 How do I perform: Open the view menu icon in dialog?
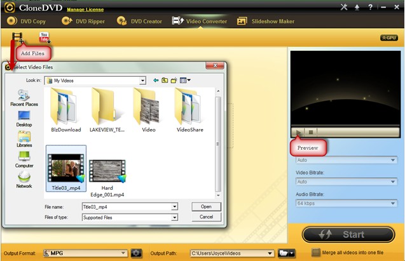(x=185, y=81)
